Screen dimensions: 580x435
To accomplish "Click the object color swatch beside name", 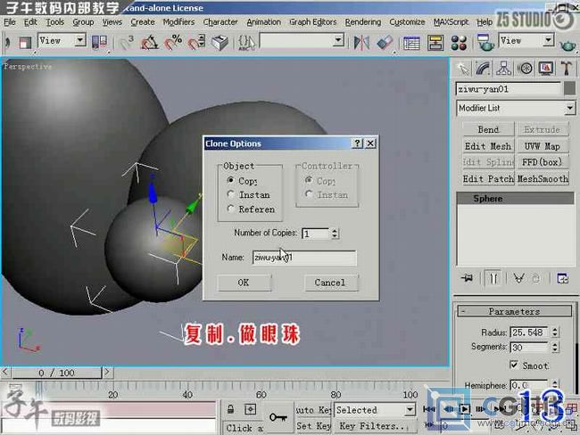I will 569,89.
